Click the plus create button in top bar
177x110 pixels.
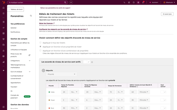click(x=71, y=2)
